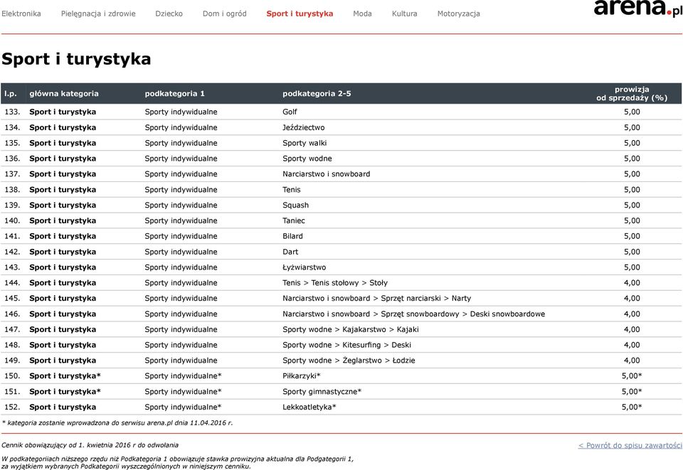
Task: Click row number 133.
Action: point(12,112)
